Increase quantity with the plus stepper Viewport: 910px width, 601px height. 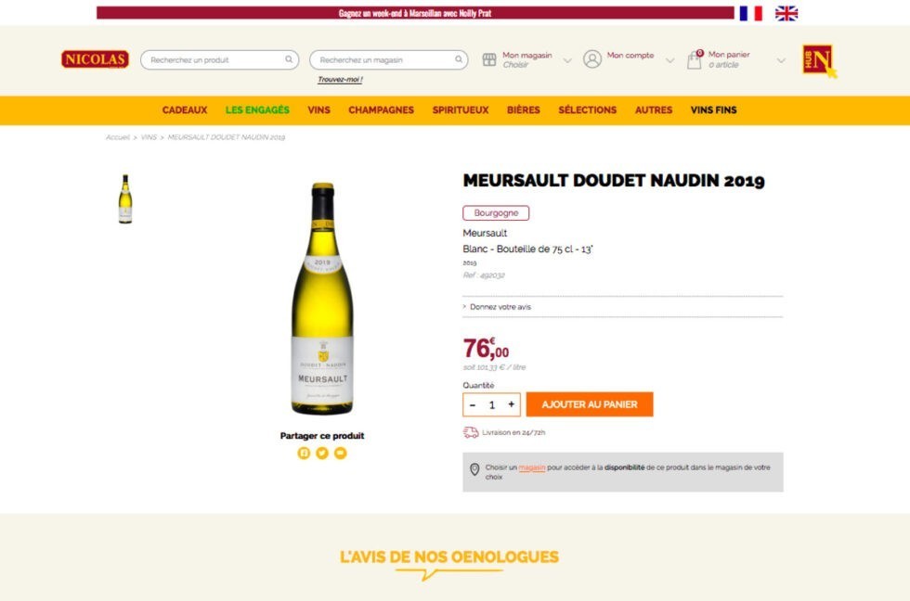click(x=511, y=403)
